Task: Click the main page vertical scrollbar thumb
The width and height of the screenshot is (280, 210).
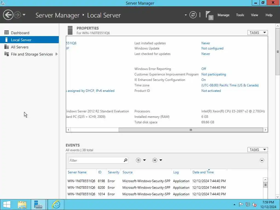Action: (278, 52)
